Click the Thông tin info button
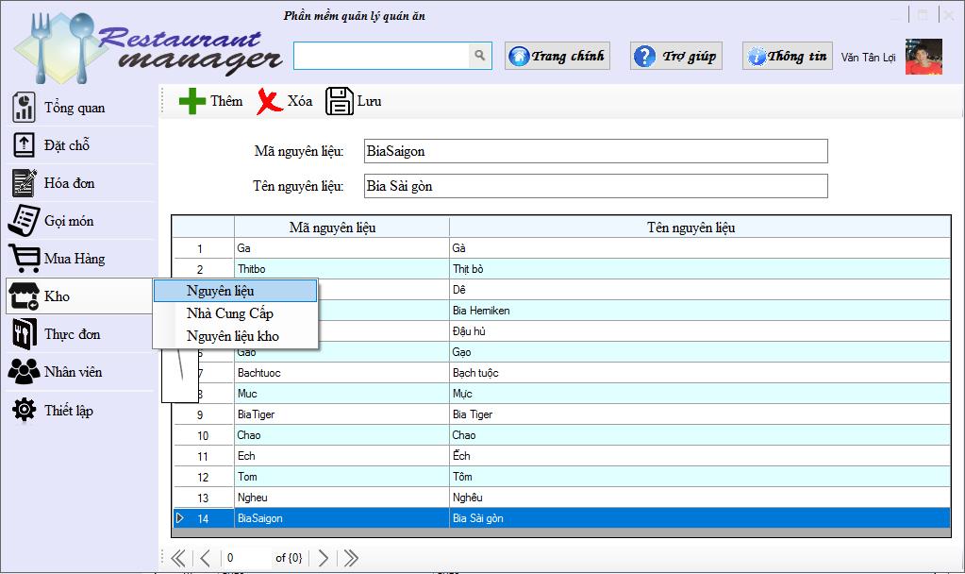The width and height of the screenshot is (965, 574). click(787, 56)
